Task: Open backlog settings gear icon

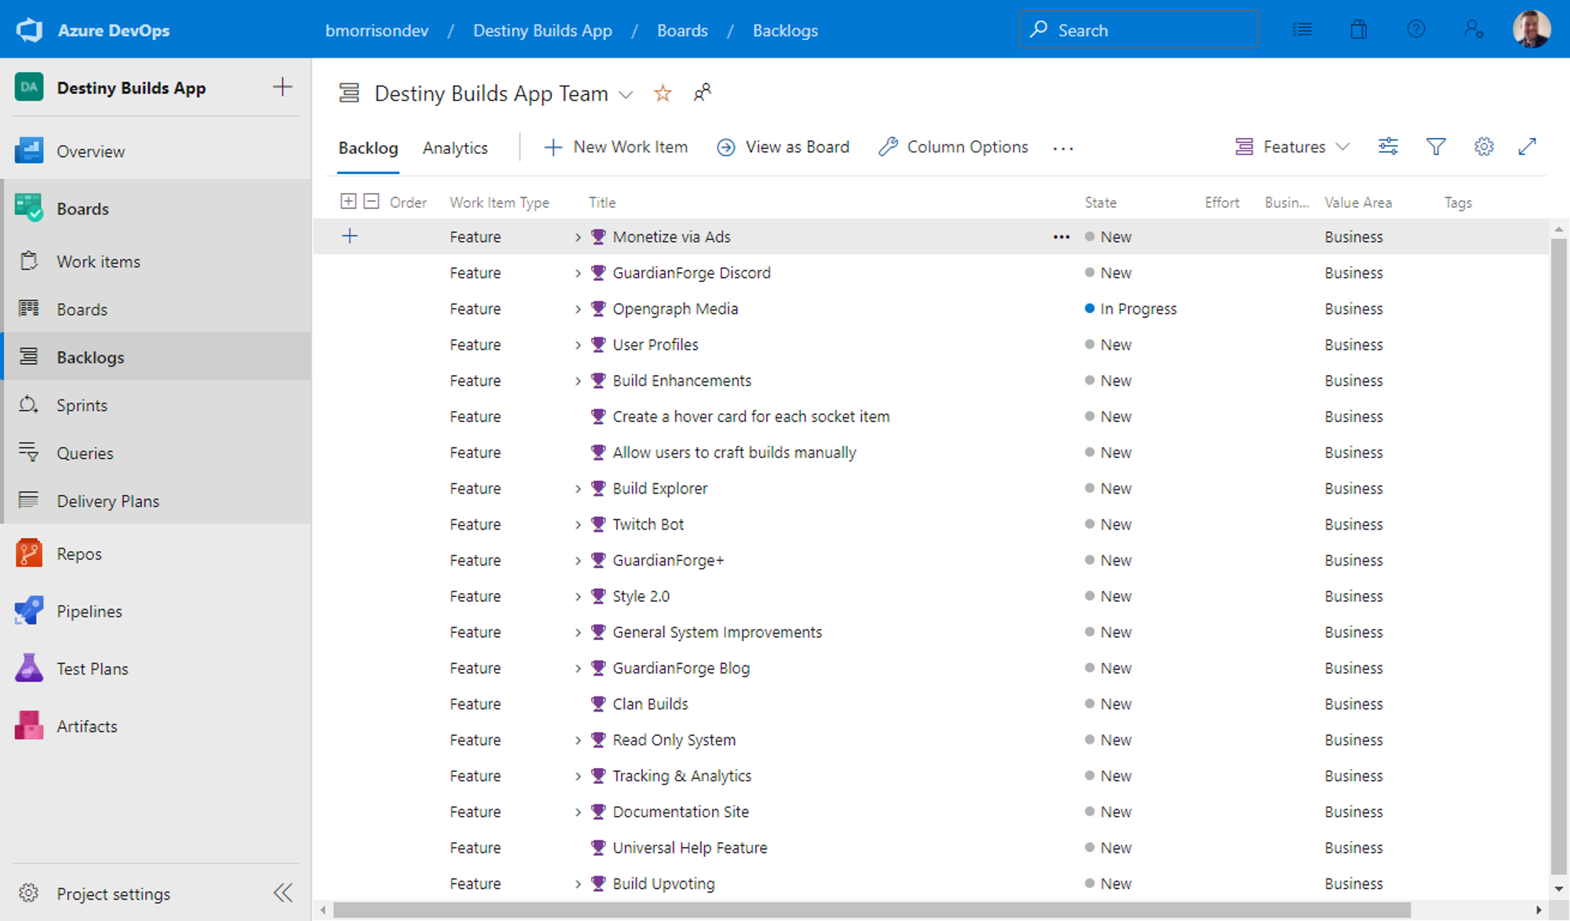Action: 1484,147
